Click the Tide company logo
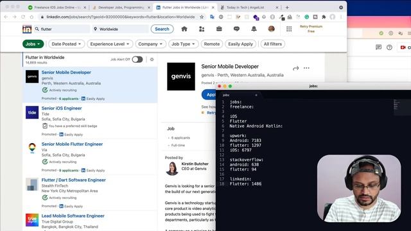411x231 pixels. click(32, 112)
